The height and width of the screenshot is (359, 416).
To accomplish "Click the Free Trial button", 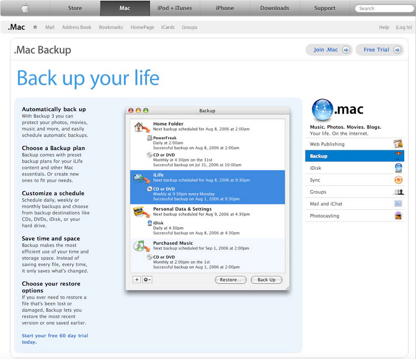I will (x=379, y=50).
